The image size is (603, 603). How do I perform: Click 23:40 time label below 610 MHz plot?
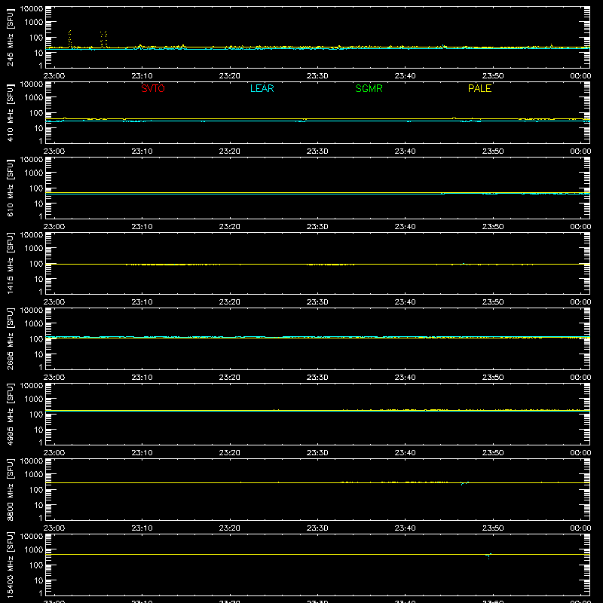405,227
